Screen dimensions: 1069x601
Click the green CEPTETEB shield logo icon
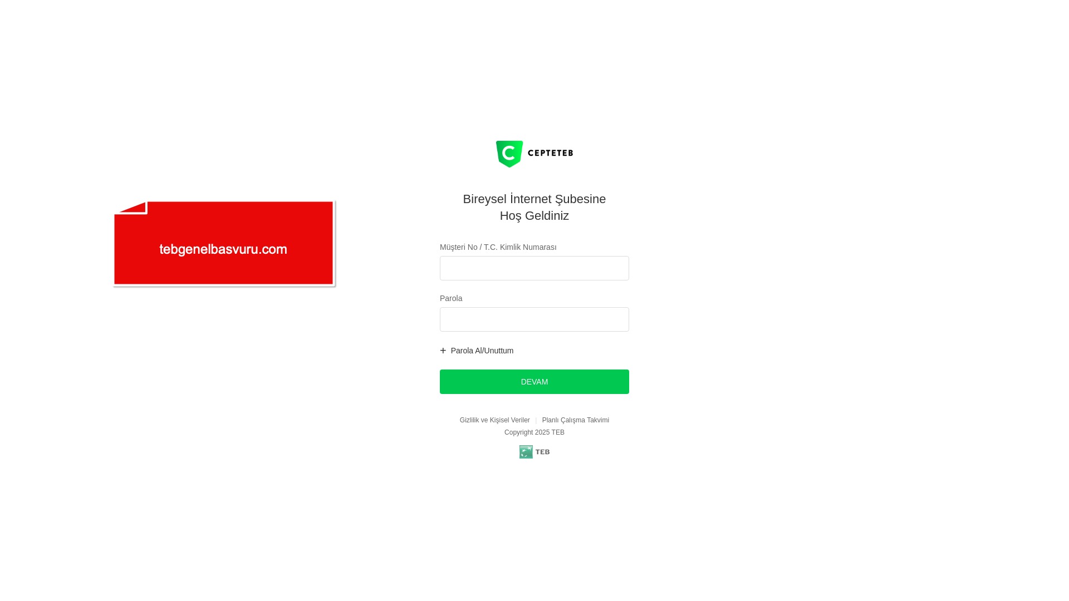(509, 154)
